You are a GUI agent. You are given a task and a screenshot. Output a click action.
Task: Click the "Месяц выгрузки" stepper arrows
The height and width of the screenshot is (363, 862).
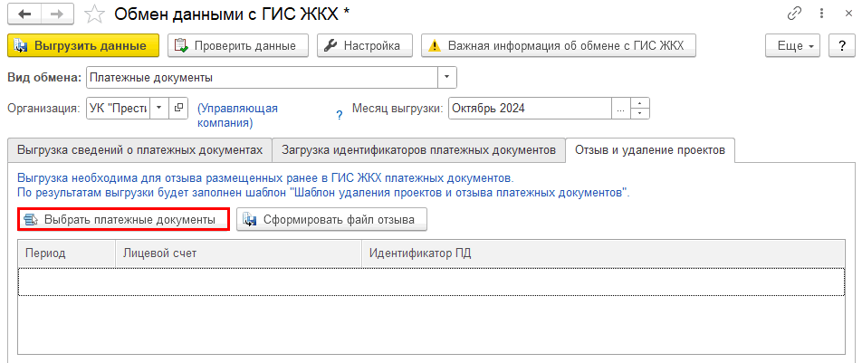pyautogui.click(x=640, y=109)
